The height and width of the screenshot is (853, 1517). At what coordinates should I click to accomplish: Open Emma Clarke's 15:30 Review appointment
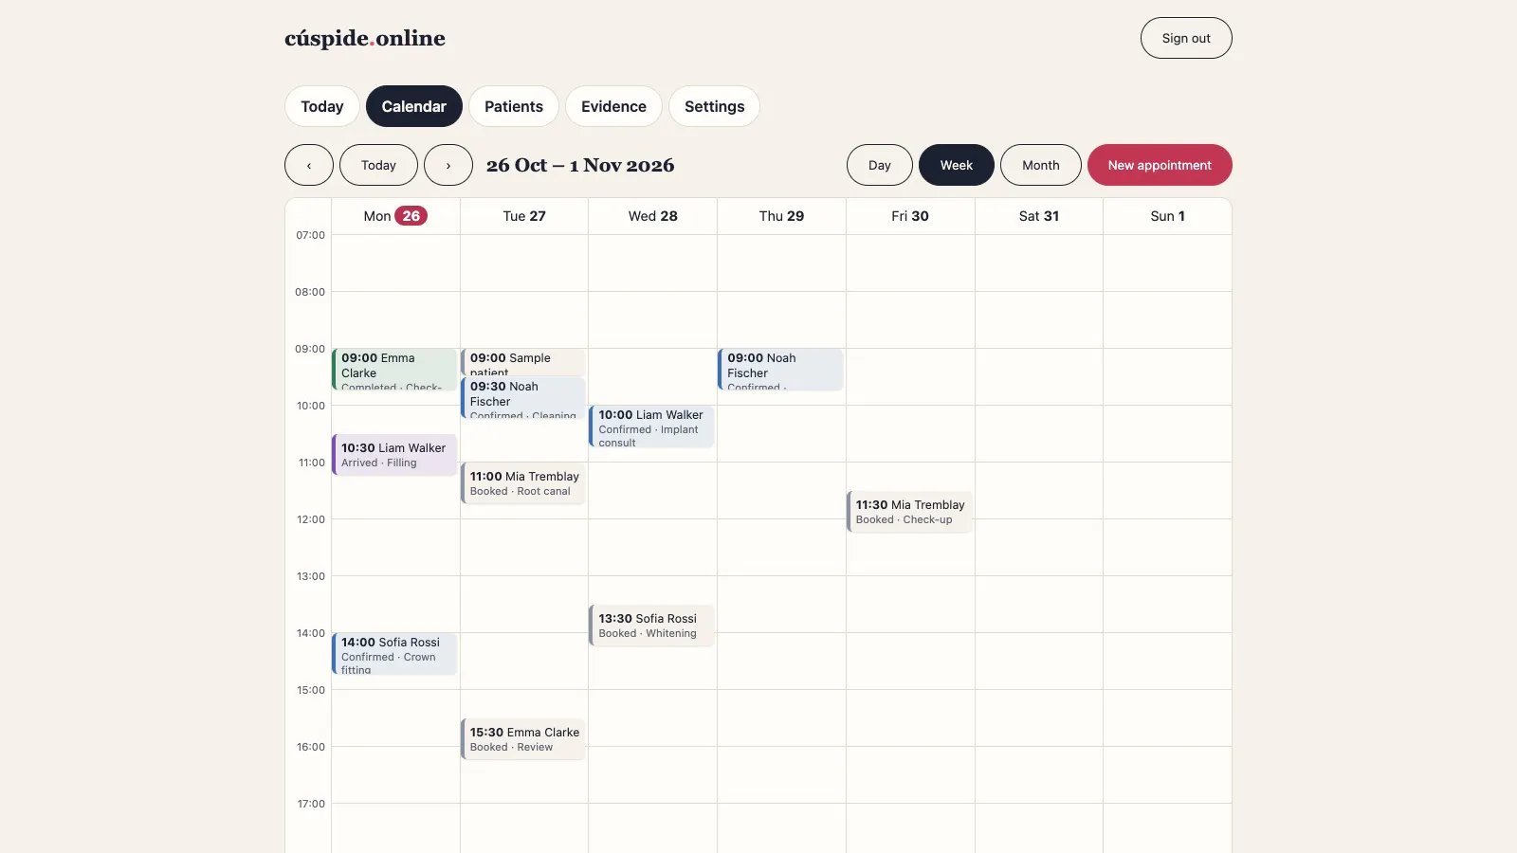click(x=523, y=739)
